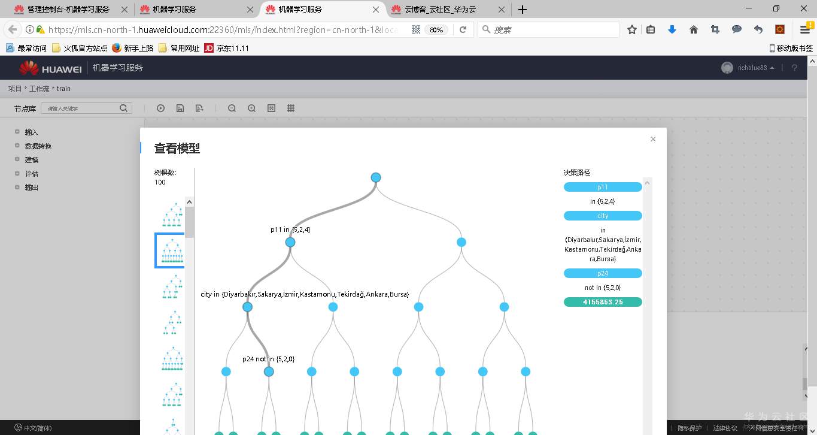
Task: Click the QR code icon in address bar
Action: [x=416, y=29]
